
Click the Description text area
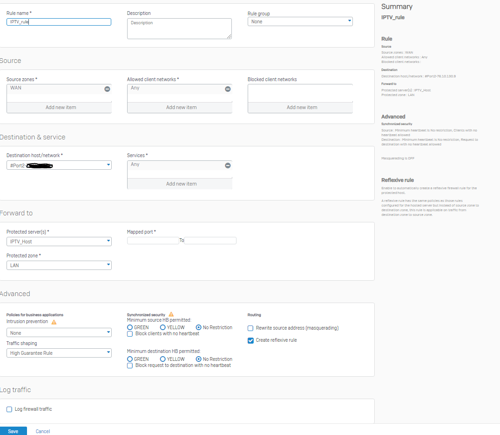pos(179,29)
